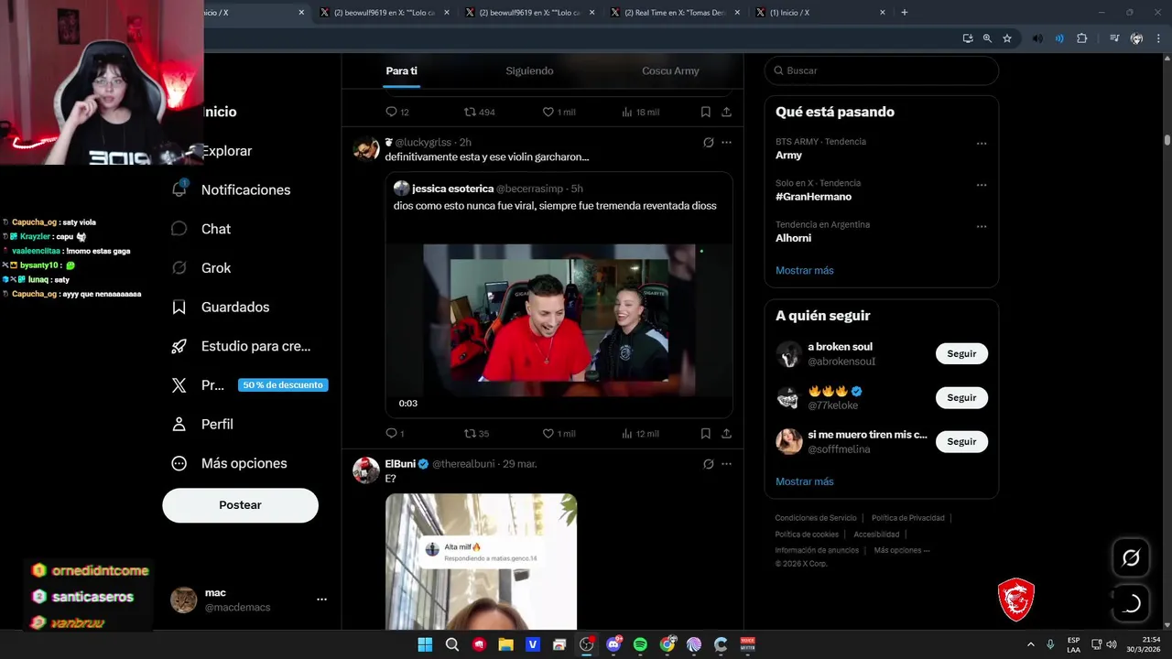Open Explorar in the X sidebar
The width and height of the screenshot is (1172, 659).
tap(226, 151)
